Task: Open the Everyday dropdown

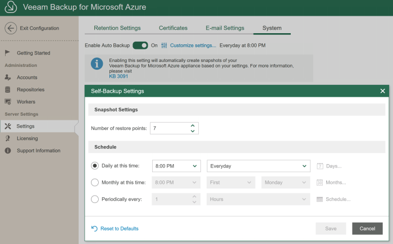Action: tap(258, 166)
